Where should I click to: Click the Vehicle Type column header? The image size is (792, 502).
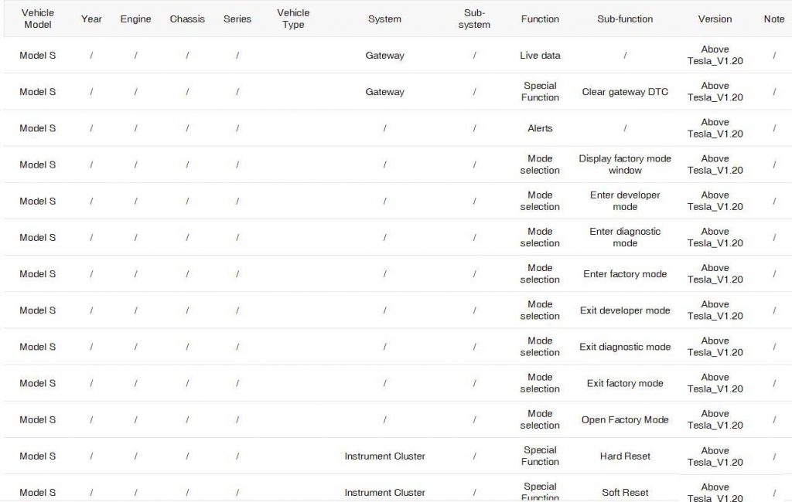tap(293, 19)
